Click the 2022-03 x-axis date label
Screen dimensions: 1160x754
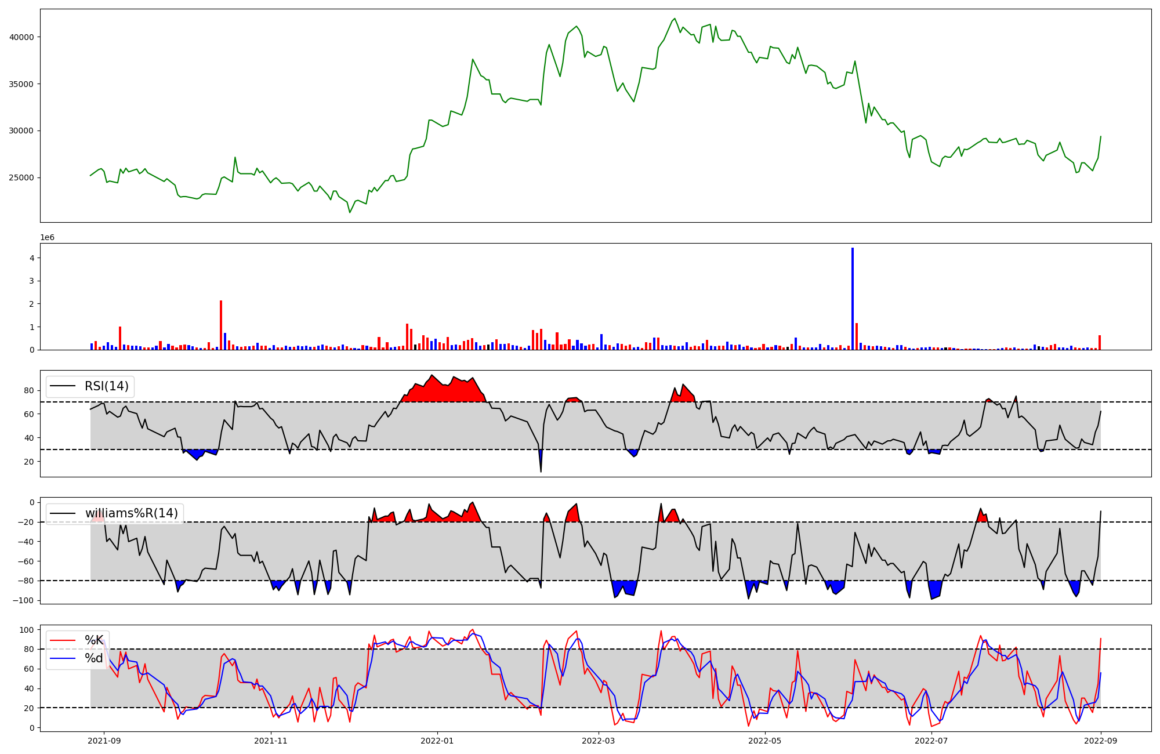(x=598, y=741)
